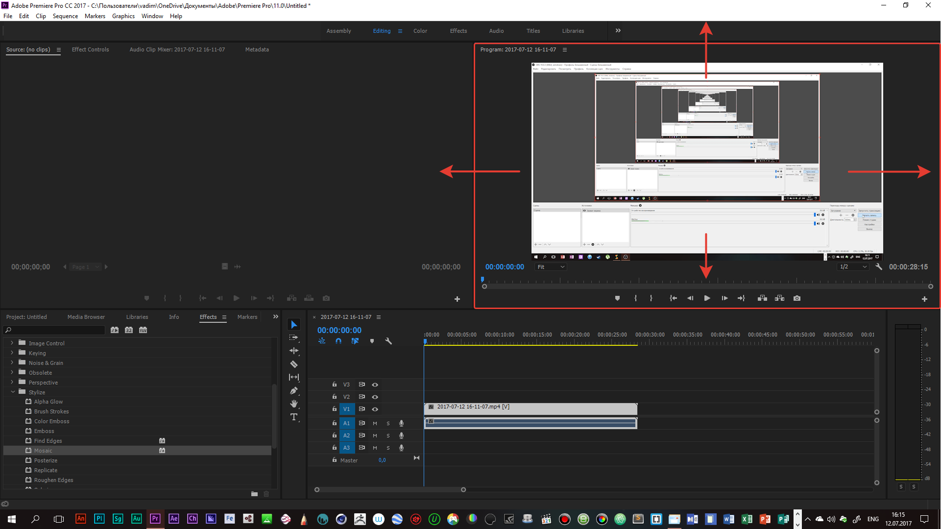The height and width of the screenshot is (529, 941).
Task: Filter effects by accelerated effects icon
Action: (114, 330)
